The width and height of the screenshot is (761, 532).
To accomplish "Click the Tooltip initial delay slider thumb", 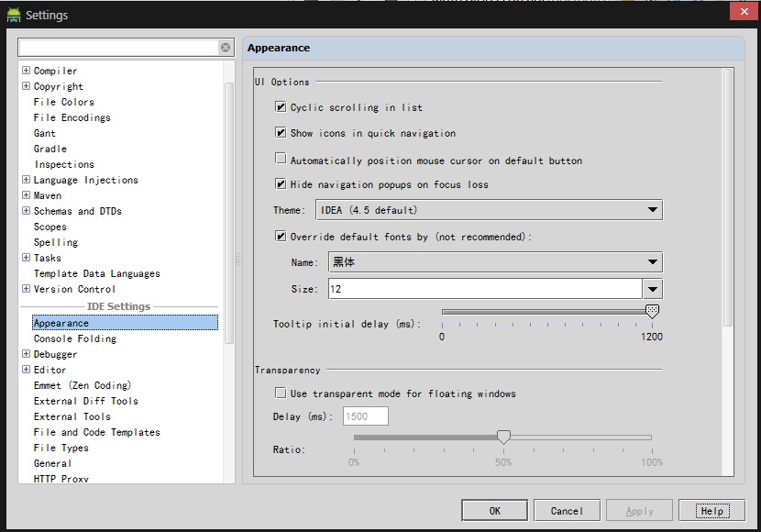I will point(652,311).
